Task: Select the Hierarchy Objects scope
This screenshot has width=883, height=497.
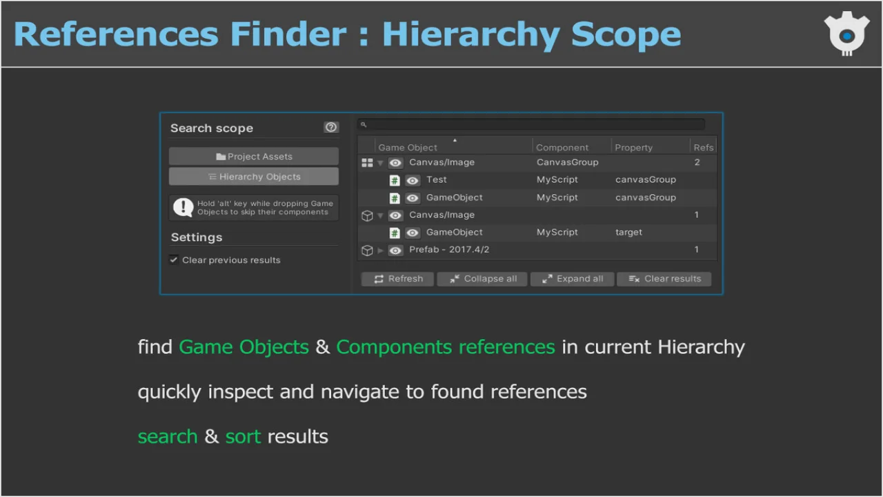Action: click(254, 177)
